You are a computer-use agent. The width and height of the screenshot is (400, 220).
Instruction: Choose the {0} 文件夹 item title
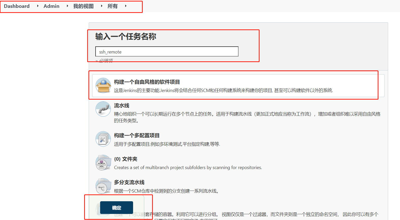(126, 159)
